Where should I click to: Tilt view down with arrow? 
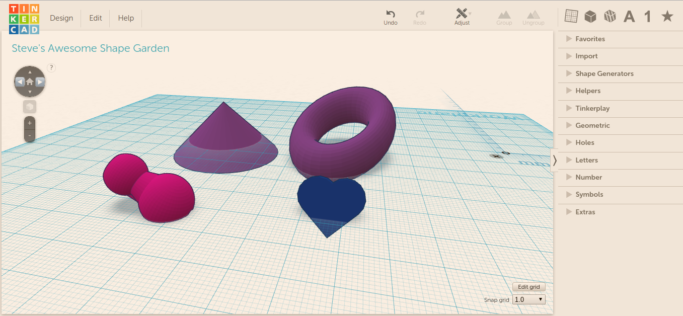pos(30,92)
